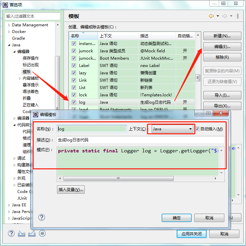
Task: Toggle the Link template checkbox
Action: 74,80
